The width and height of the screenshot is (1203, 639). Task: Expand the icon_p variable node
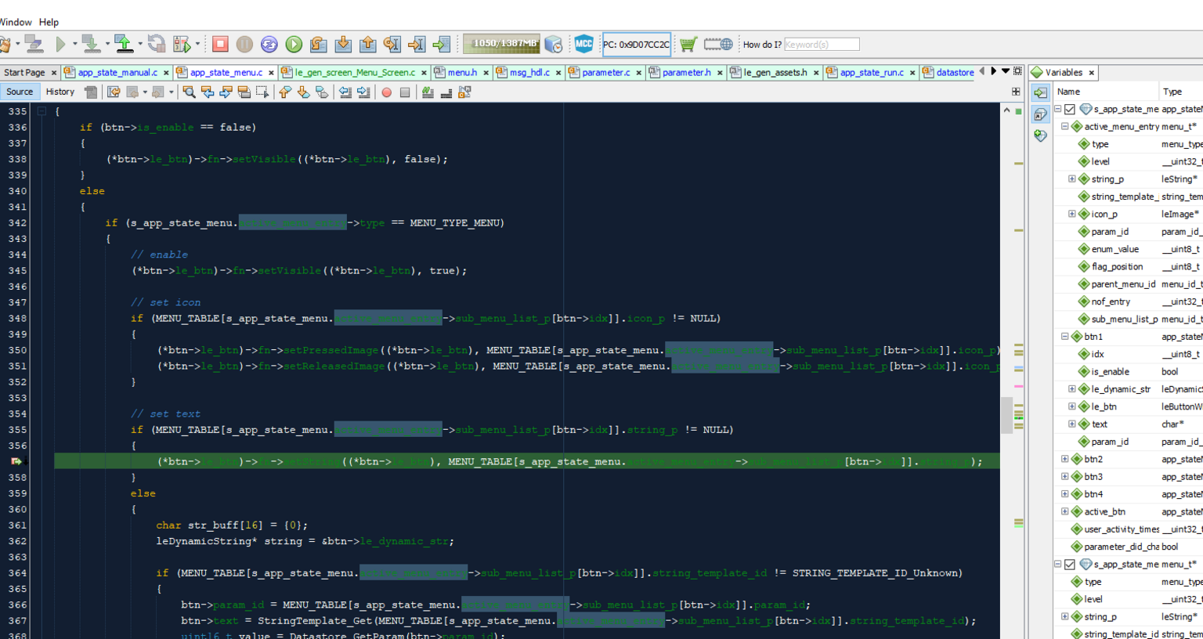1072,214
